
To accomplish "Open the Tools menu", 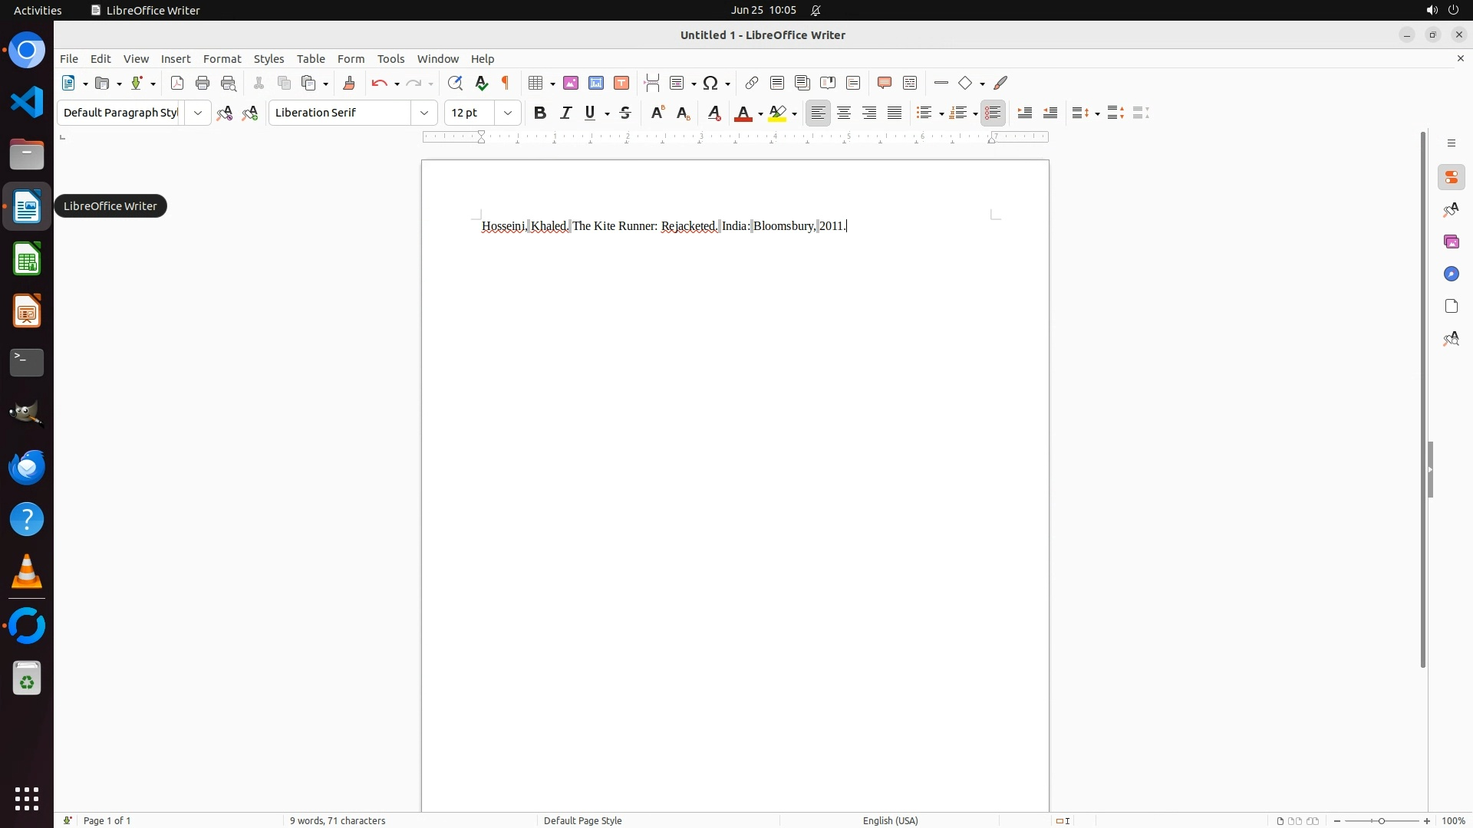I will coord(390,59).
